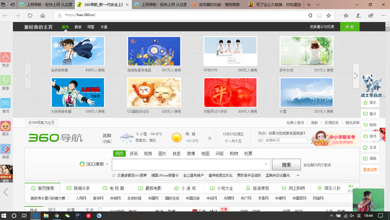Mute the page sound with speaker icon

click(x=351, y=186)
